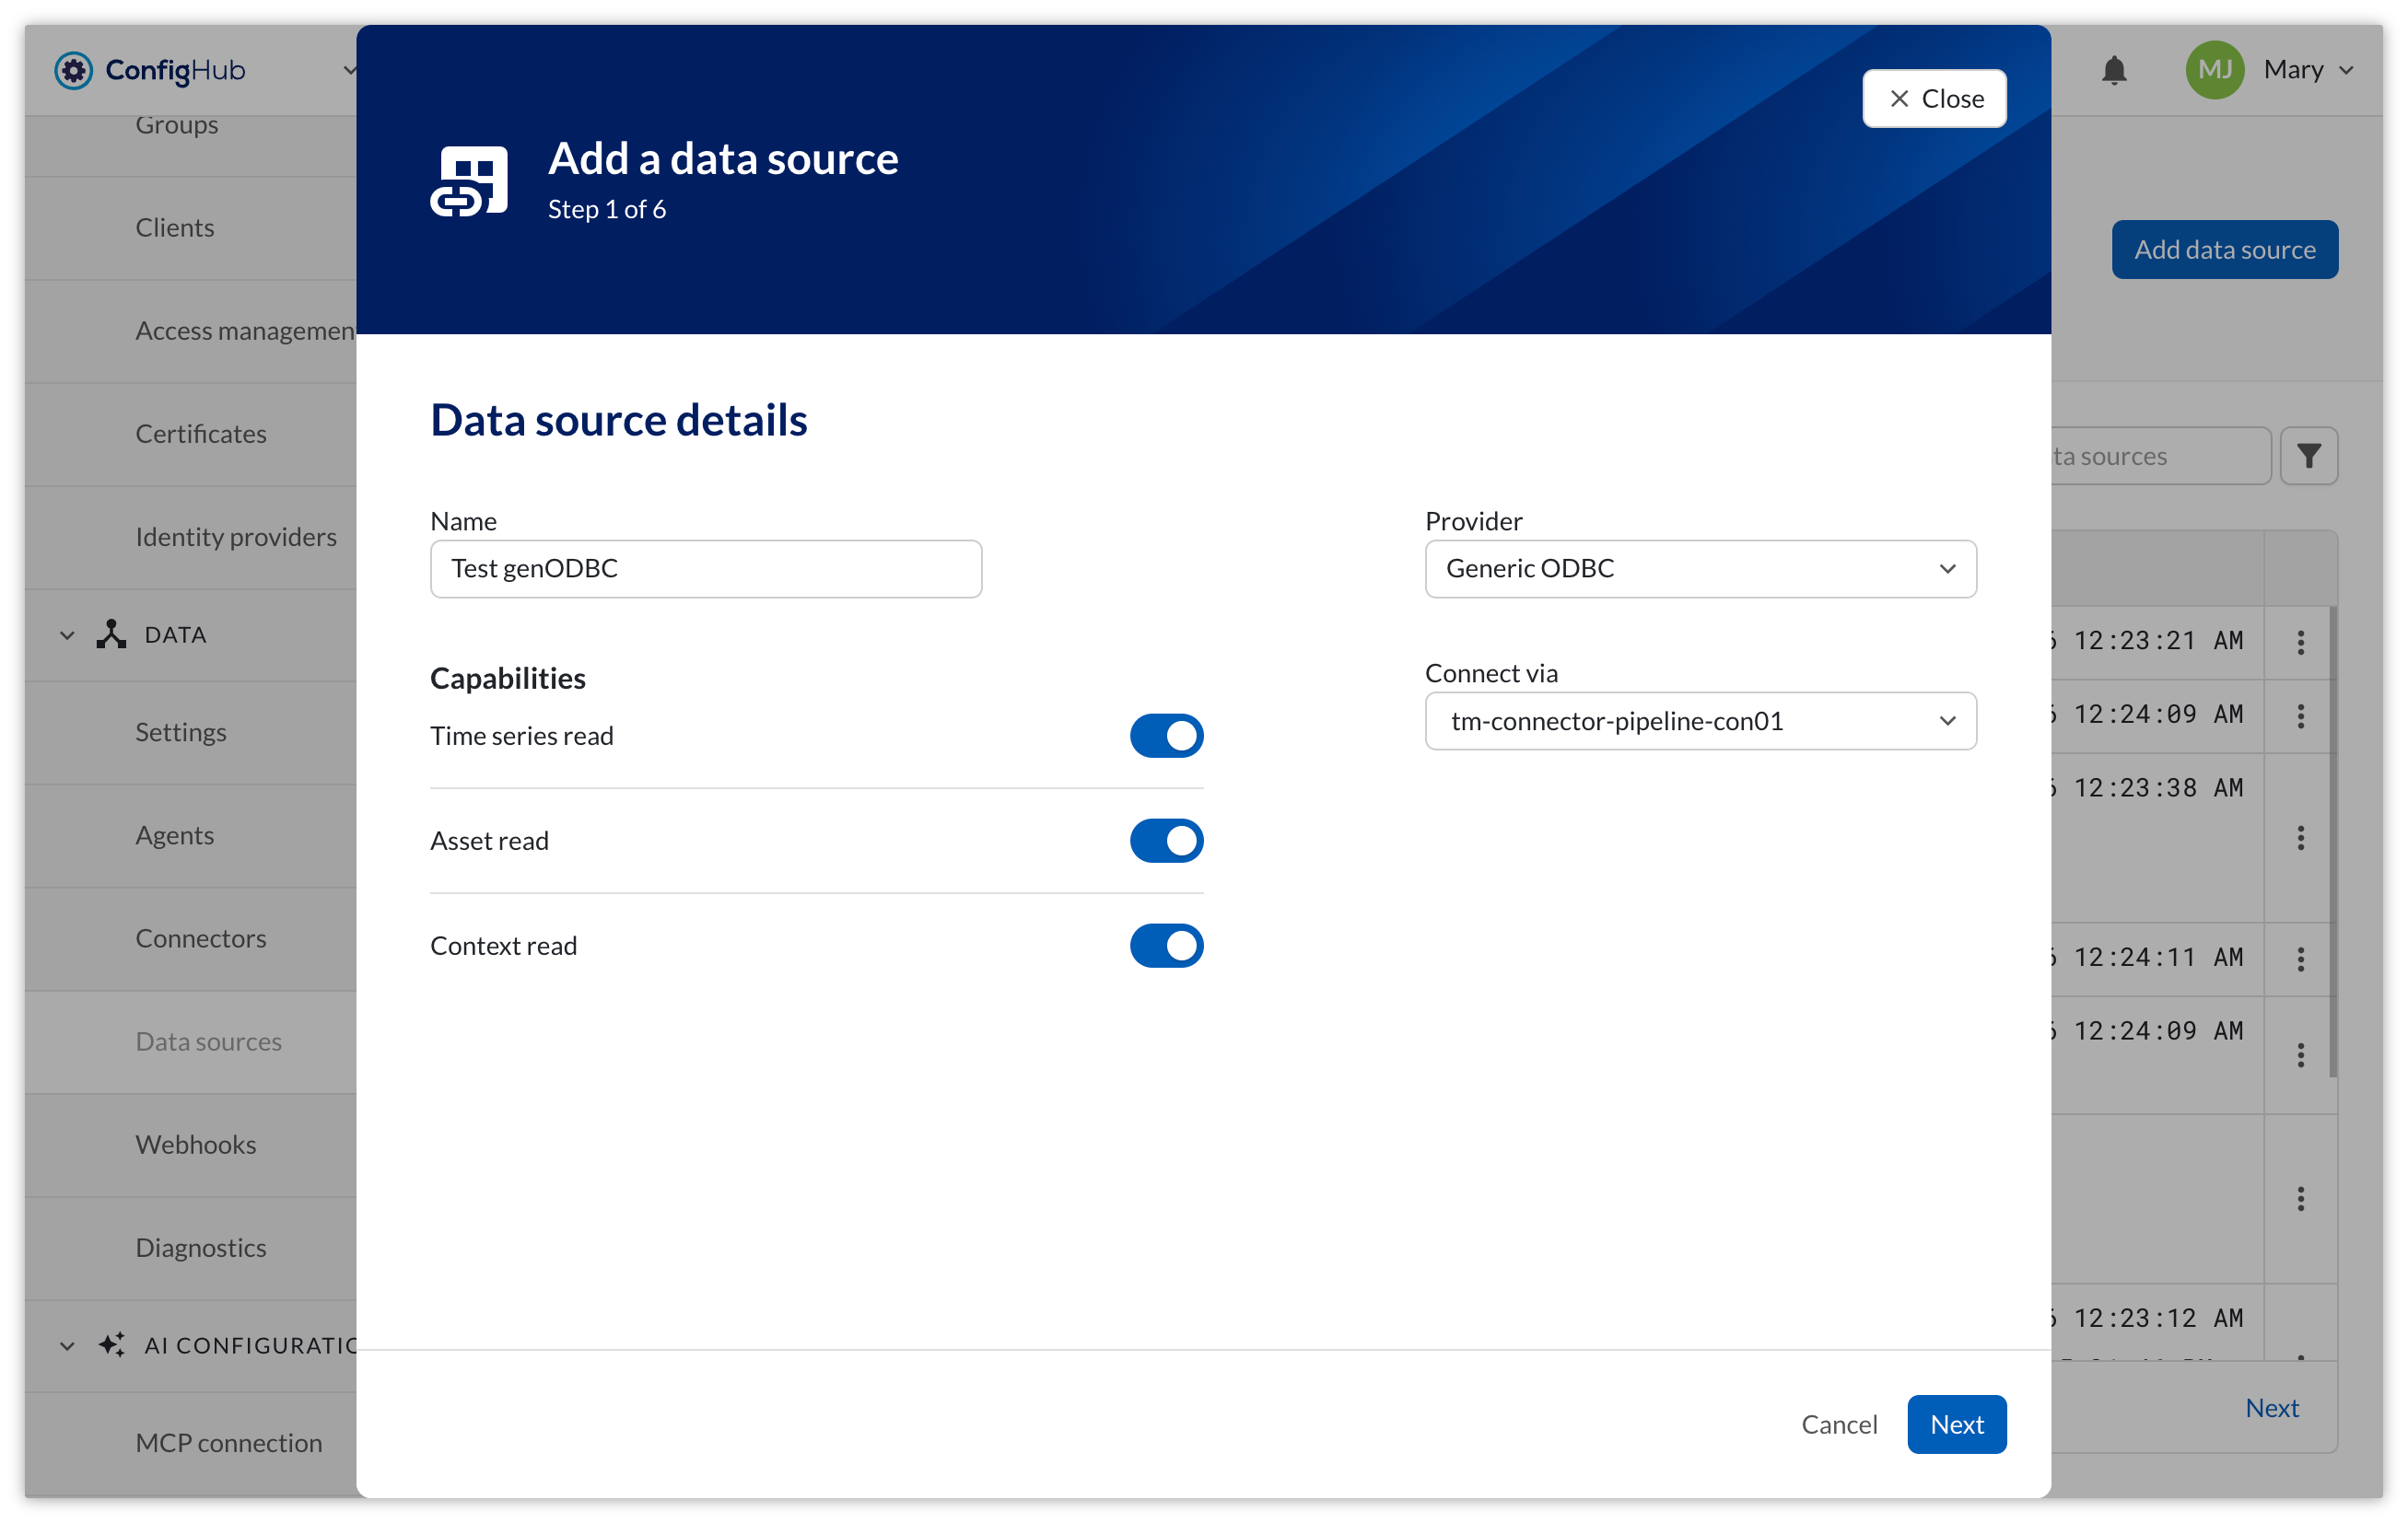Click the notifications bell icon
Image resolution: width=2408 pixels, height=1523 pixels.
(x=2113, y=70)
